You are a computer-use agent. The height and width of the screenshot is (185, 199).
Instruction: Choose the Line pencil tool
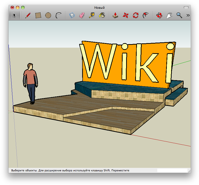[x=28, y=15]
